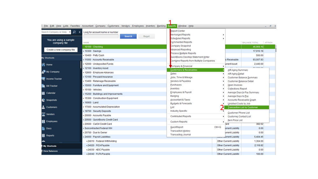Open My Company shortcut icon
318x179 pixels.
click(43, 72)
